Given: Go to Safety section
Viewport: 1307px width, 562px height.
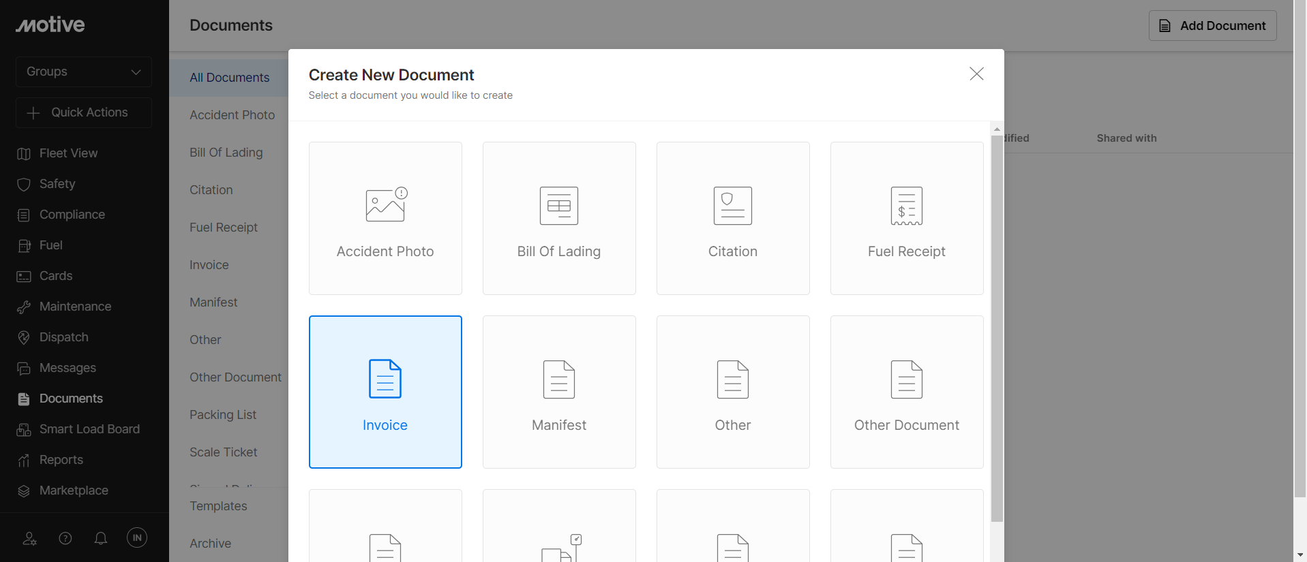Looking at the screenshot, I should tap(57, 184).
